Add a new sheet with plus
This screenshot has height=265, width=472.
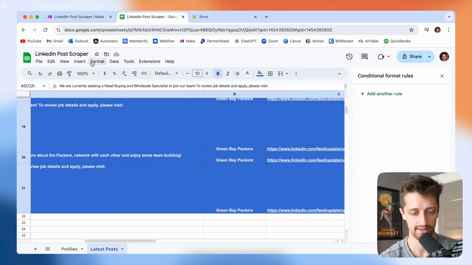pos(35,249)
